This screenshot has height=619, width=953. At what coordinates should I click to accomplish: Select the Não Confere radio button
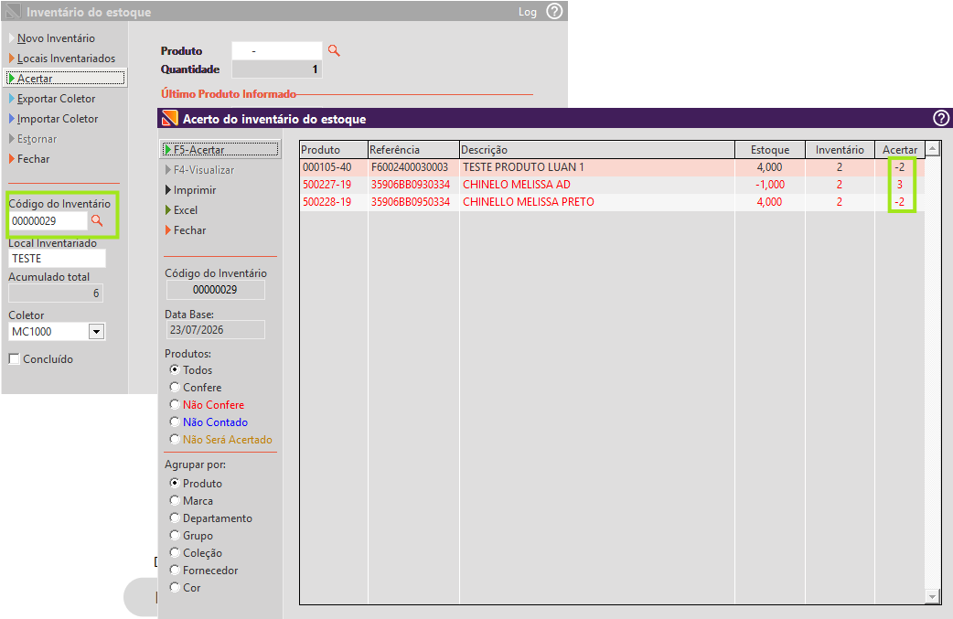pos(175,404)
